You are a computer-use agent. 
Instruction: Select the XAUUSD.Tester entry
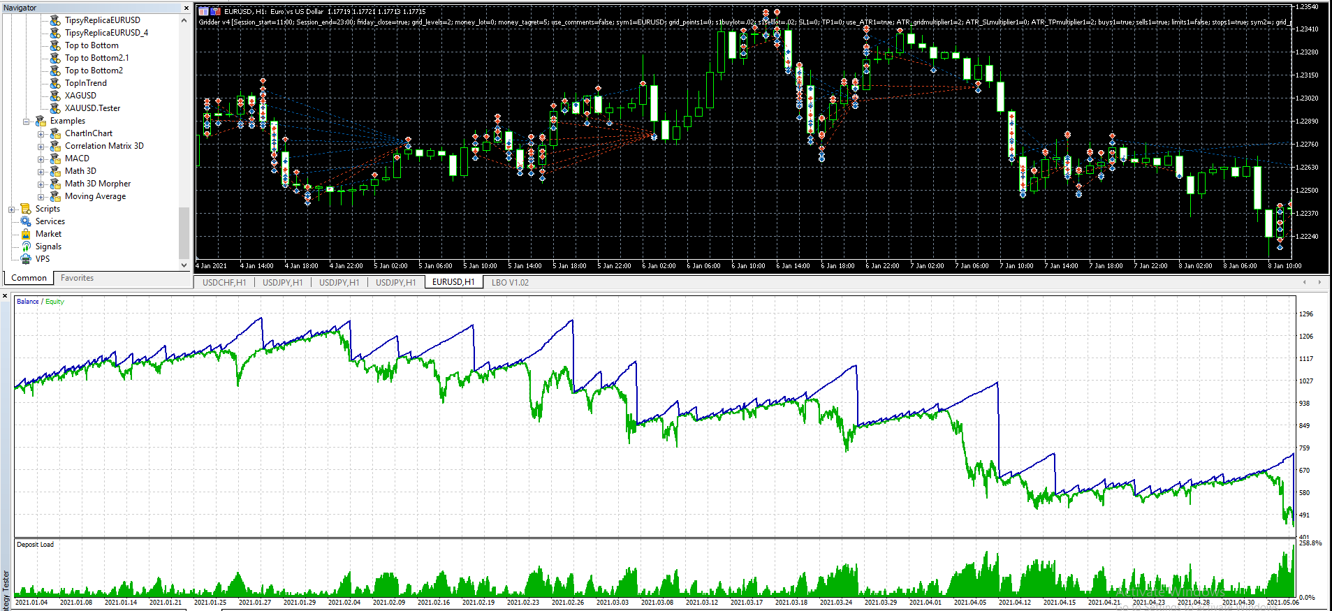92,108
